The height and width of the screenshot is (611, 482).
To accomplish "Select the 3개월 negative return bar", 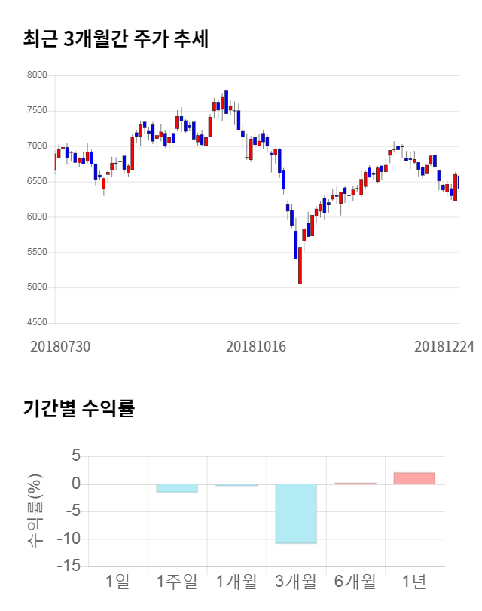I will [296, 514].
